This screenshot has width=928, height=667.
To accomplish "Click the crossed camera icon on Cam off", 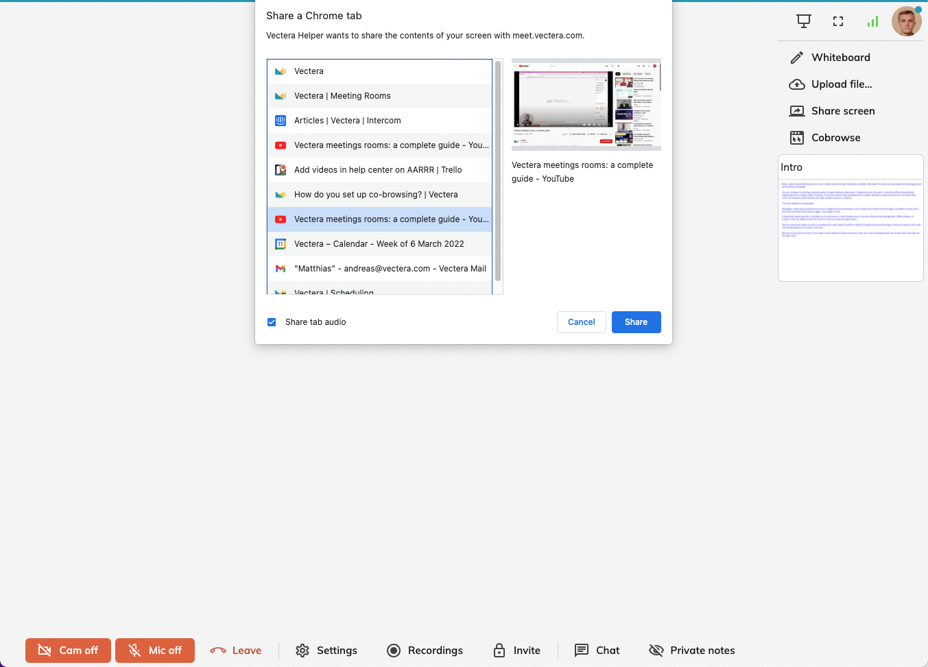I will [45, 651].
